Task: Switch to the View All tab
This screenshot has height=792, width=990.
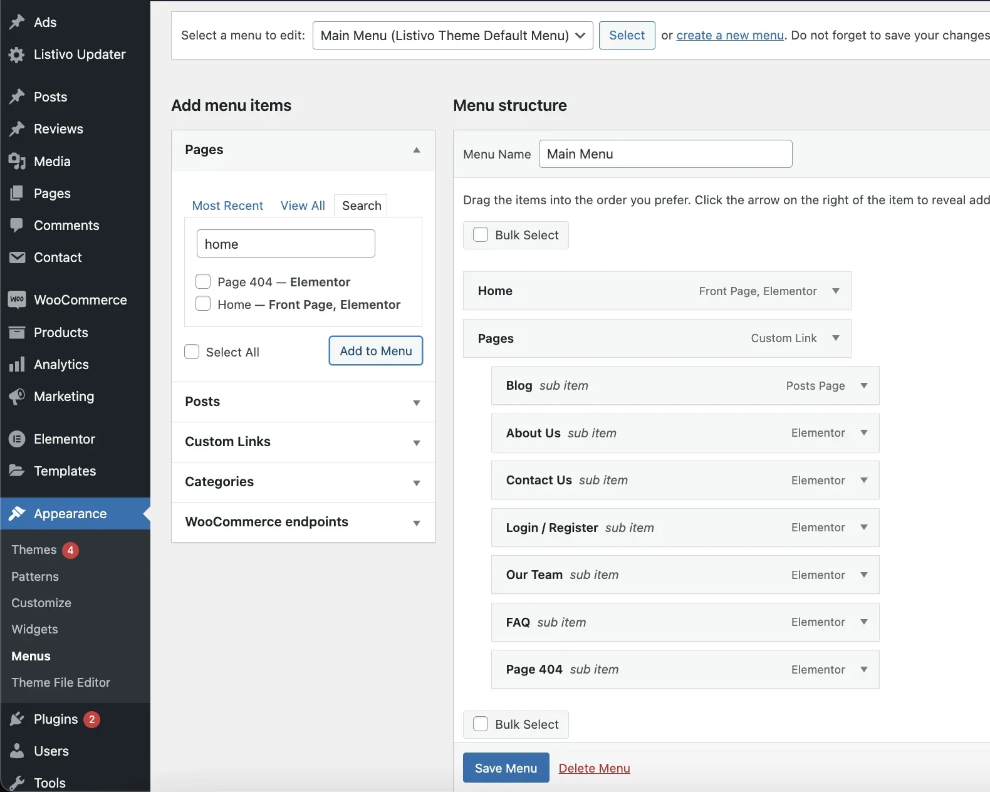Action: [x=303, y=206]
